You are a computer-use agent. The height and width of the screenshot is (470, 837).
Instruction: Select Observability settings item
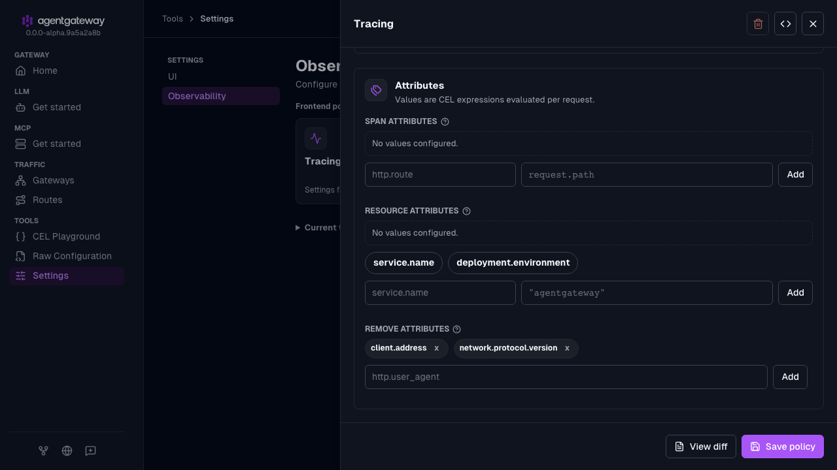tap(221, 96)
